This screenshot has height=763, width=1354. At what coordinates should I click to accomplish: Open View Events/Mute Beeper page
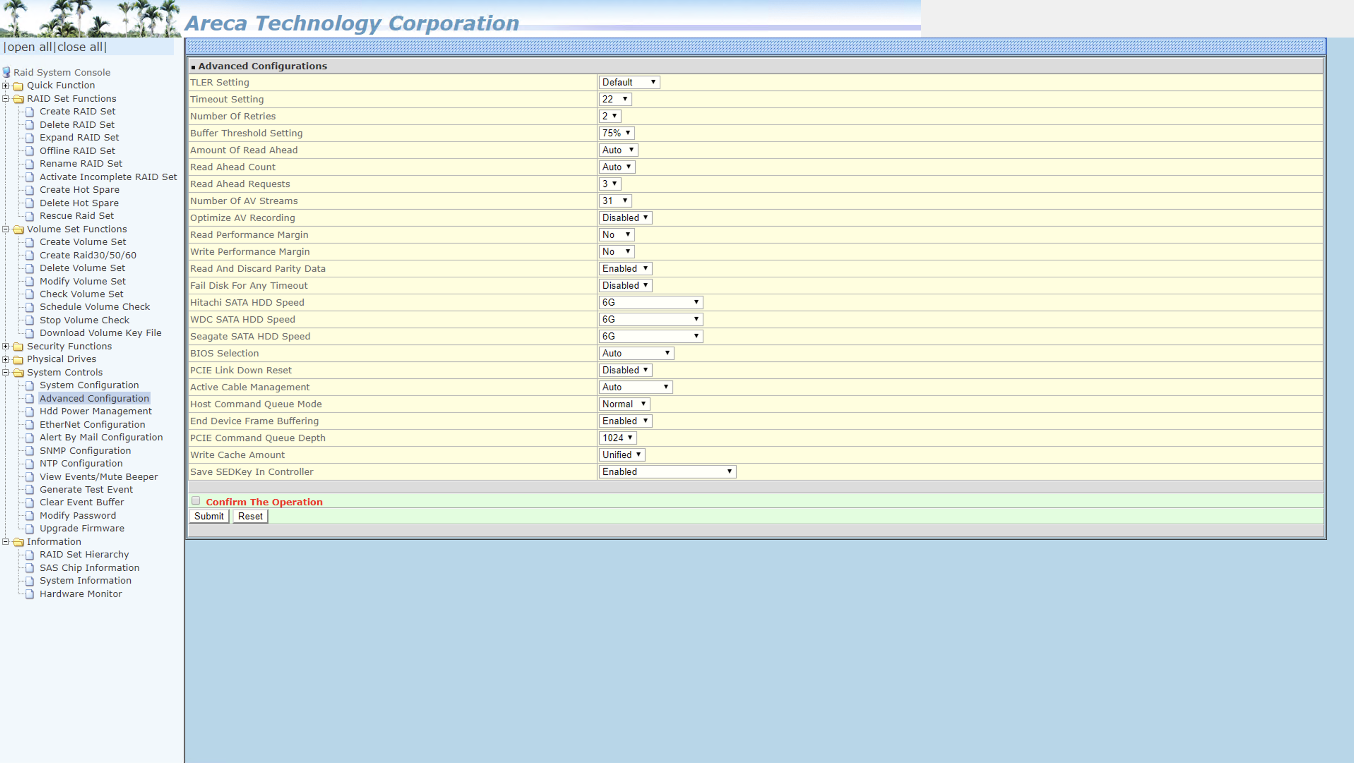coord(99,477)
